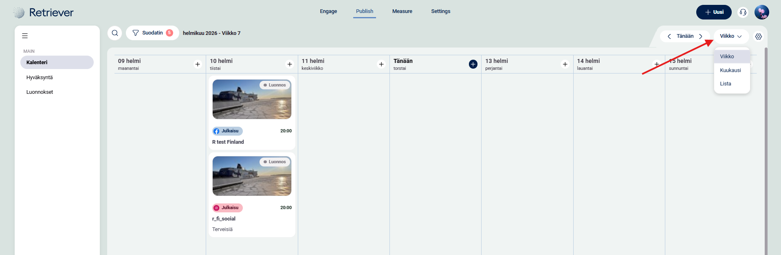The image size is (781, 255).
Task: Add post on 11 helmi
Action: 381,64
